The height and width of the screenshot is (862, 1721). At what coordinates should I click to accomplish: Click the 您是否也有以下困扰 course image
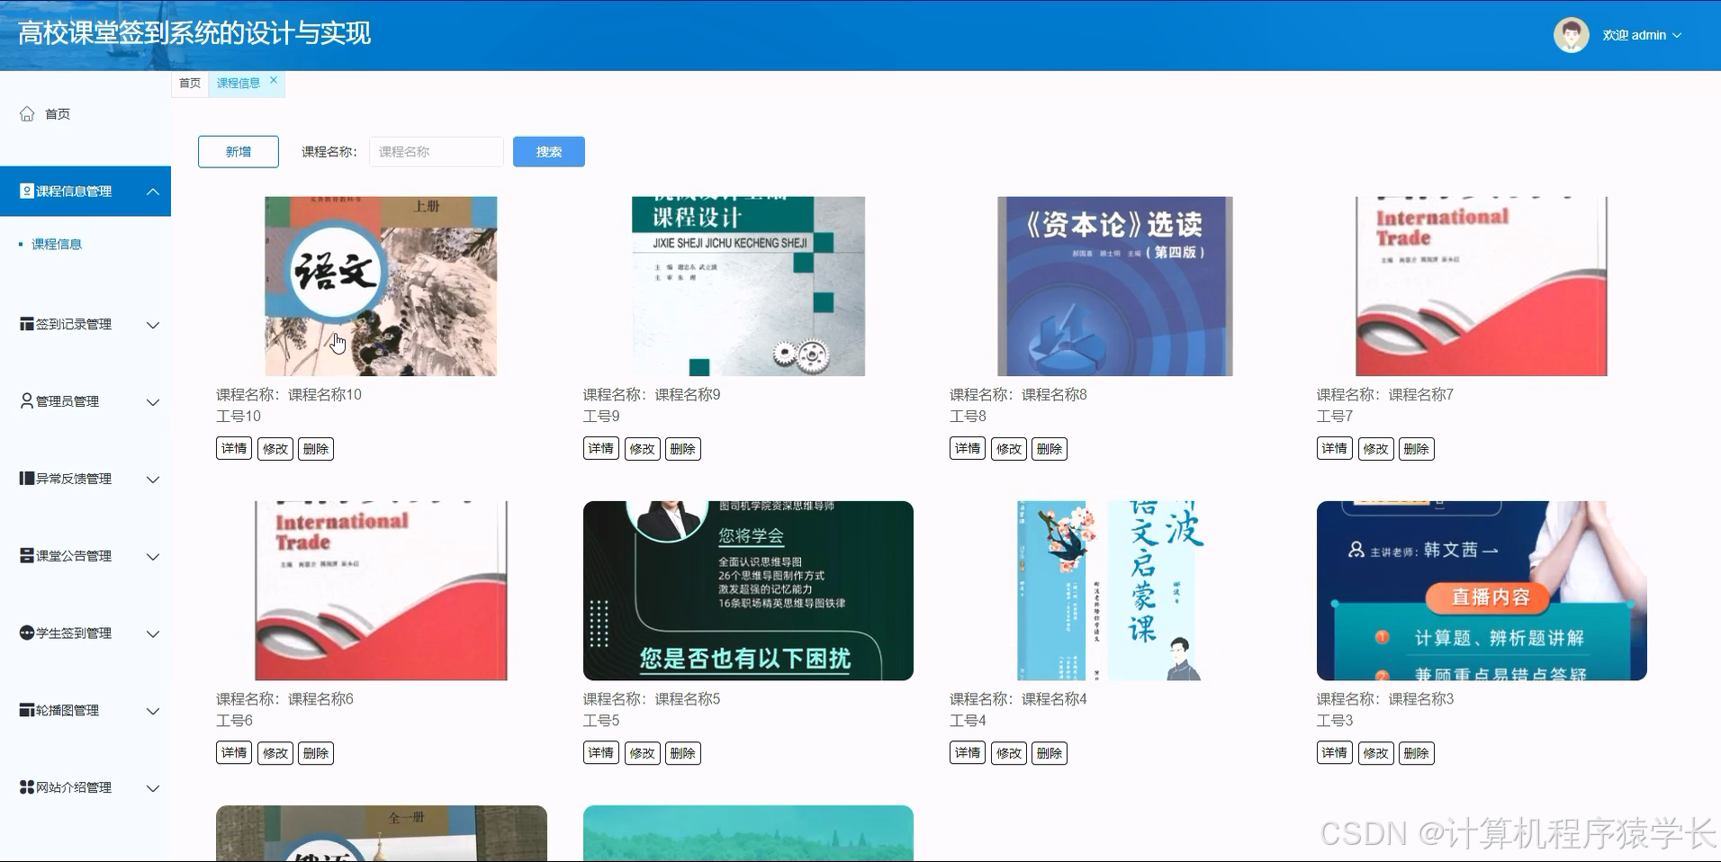(748, 590)
